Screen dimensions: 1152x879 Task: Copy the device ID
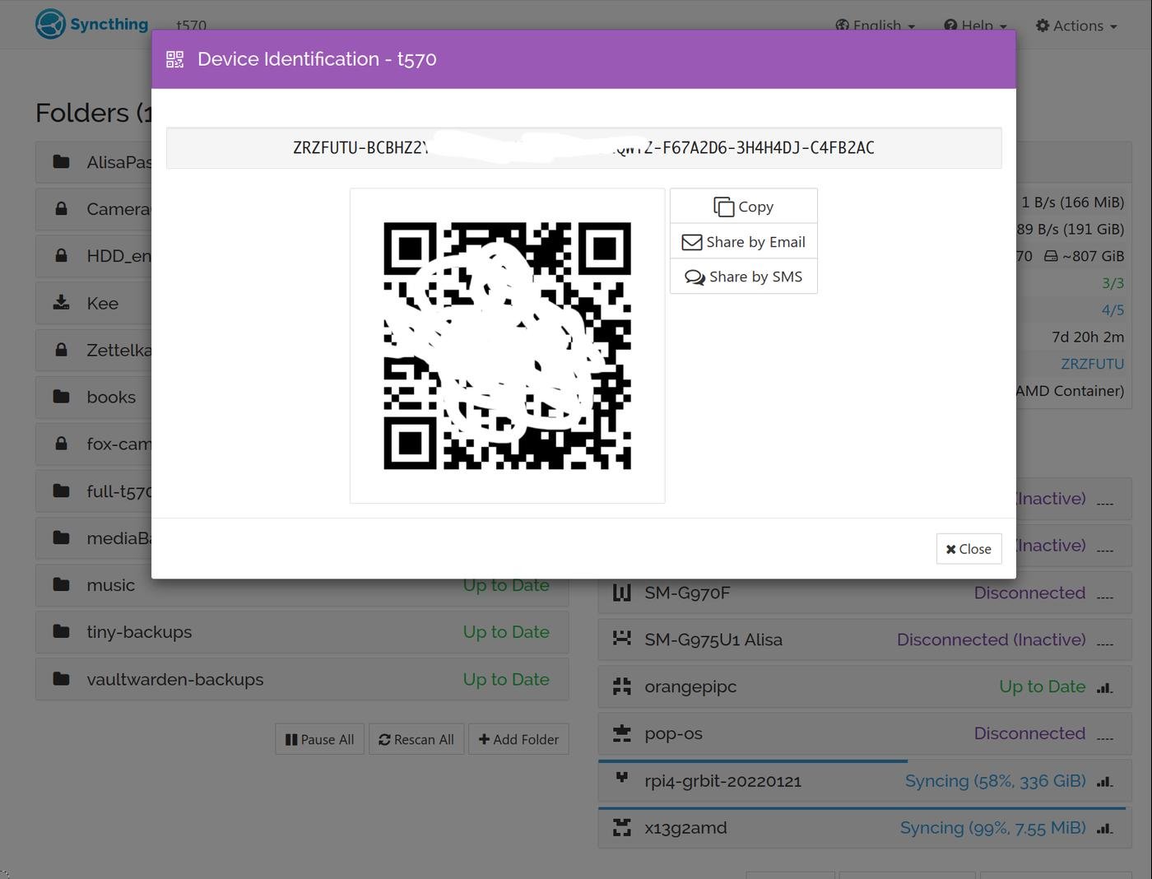[743, 207]
